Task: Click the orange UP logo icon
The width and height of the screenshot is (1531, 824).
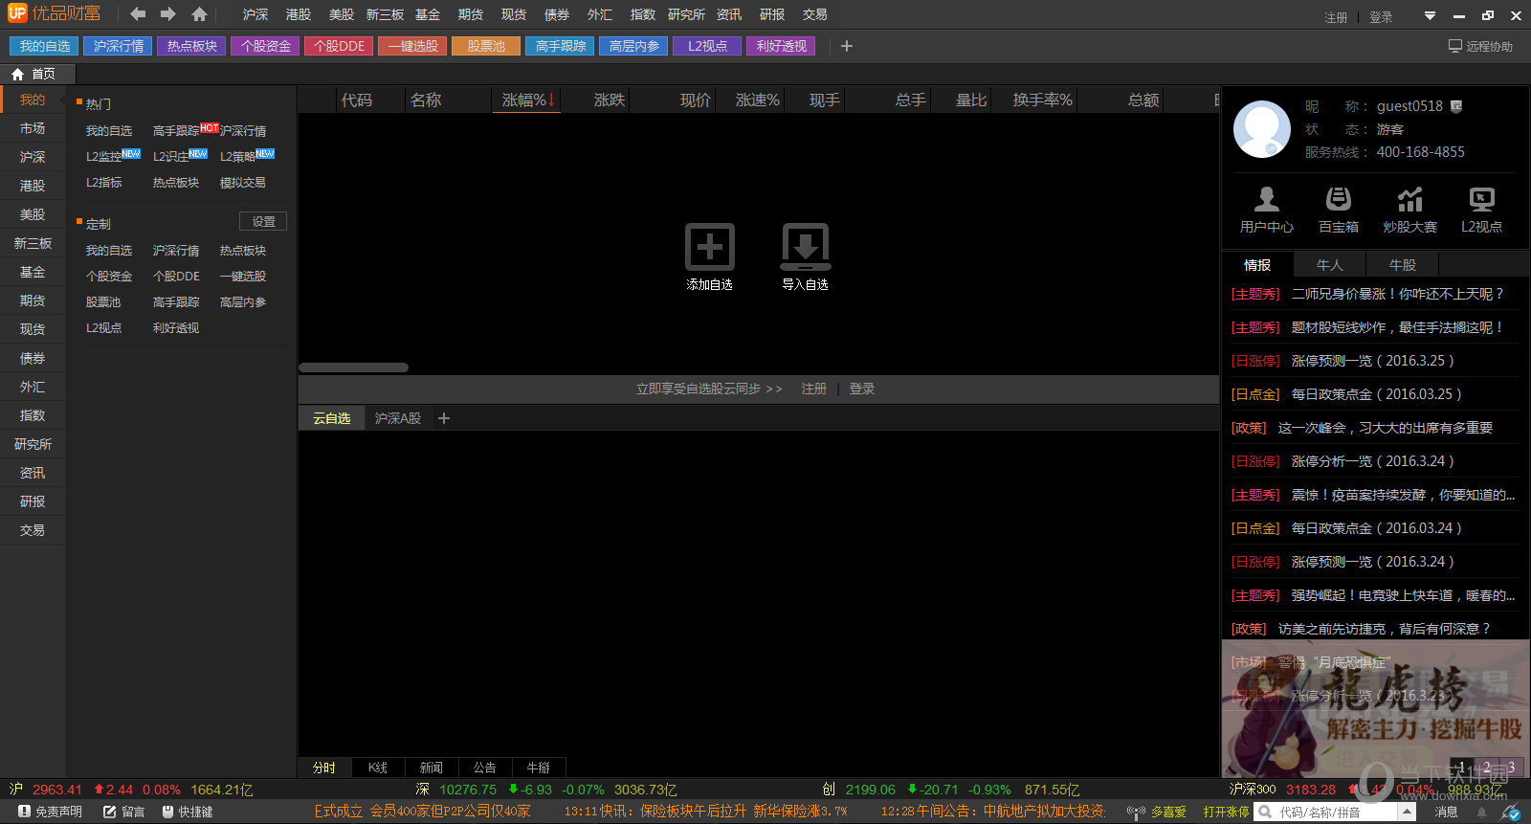Action: click(17, 13)
